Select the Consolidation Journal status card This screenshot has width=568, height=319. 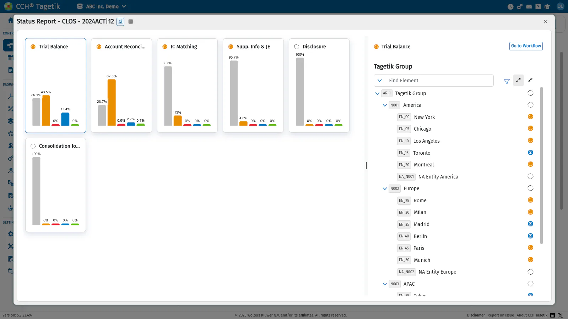(x=55, y=185)
